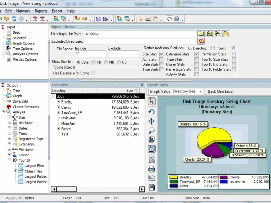Image resolution: width=271 pixels, height=203 pixels.
Task: Click the red clear excluded directories icon
Action: click(201, 41)
